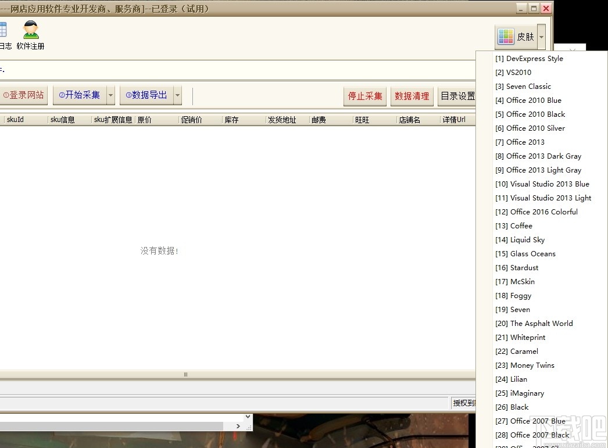
Task: Click the ①登录网站 button
Action: point(23,95)
